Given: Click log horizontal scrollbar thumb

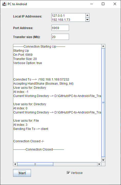Looking at the screenshot, I should click(35, 164).
